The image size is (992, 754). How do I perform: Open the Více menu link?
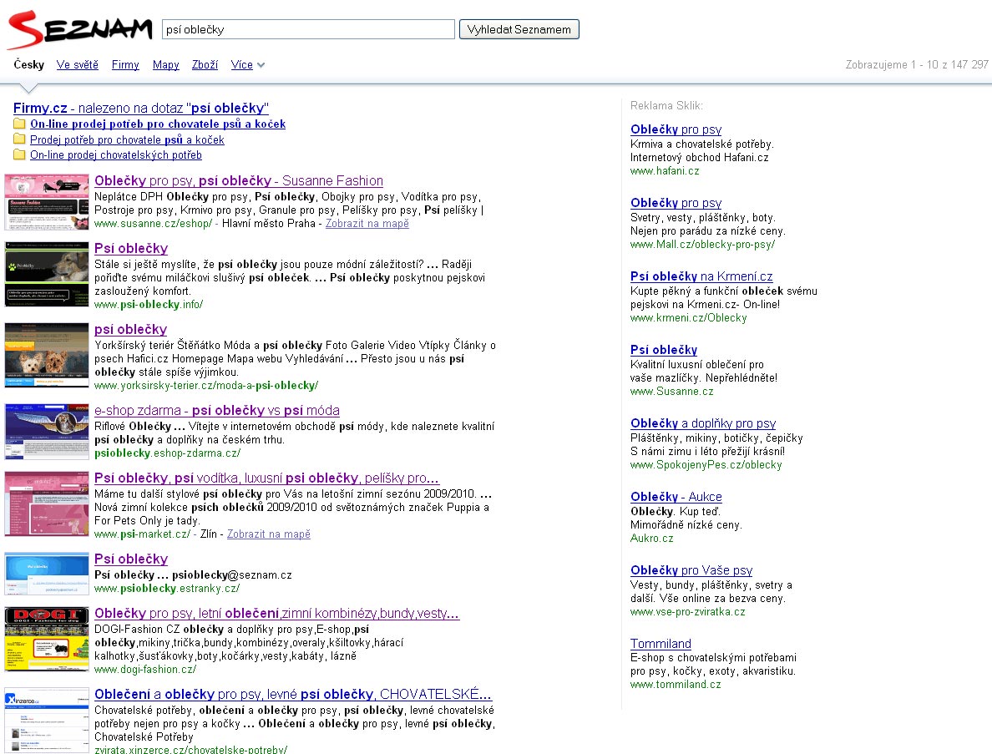pos(241,64)
